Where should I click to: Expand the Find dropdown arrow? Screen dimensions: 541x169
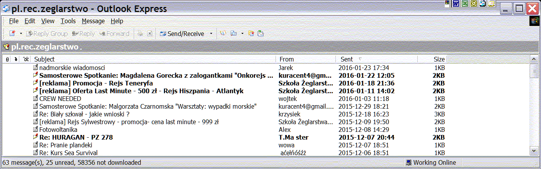click(x=242, y=34)
